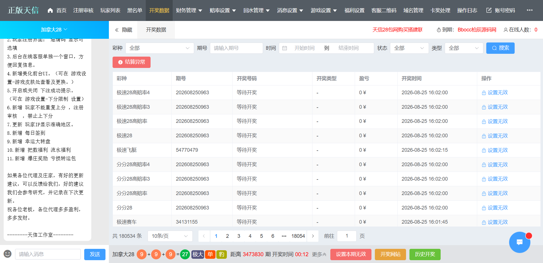Click the warning icon in the 结算异常 button
543x263 pixels.
point(121,62)
